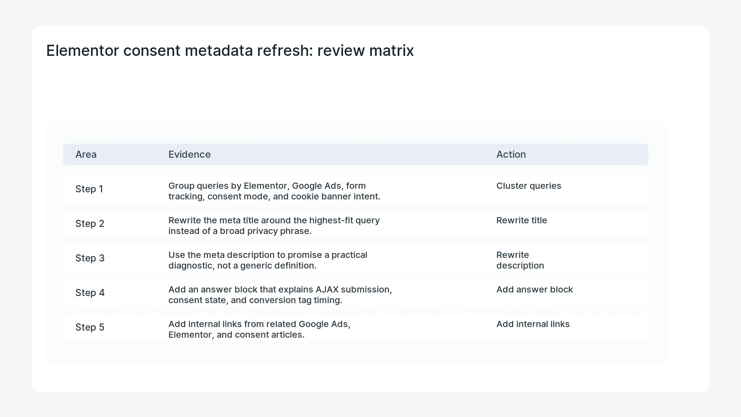This screenshot has width=741, height=417.
Task: Select the 'Step 5' cell
Action: point(90,327)
